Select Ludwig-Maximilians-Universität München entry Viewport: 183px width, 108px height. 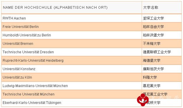pyautogui.click(x=35, y=86)
